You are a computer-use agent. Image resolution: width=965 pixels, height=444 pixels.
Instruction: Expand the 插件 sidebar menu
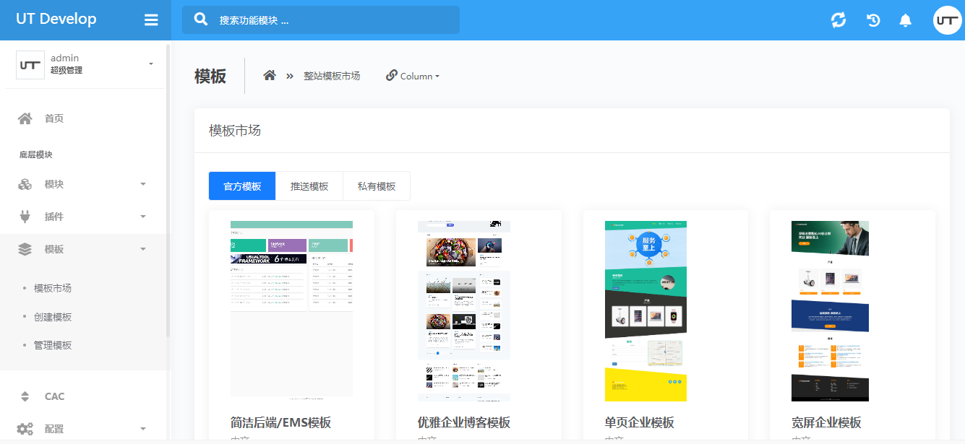tap(83, 217)
